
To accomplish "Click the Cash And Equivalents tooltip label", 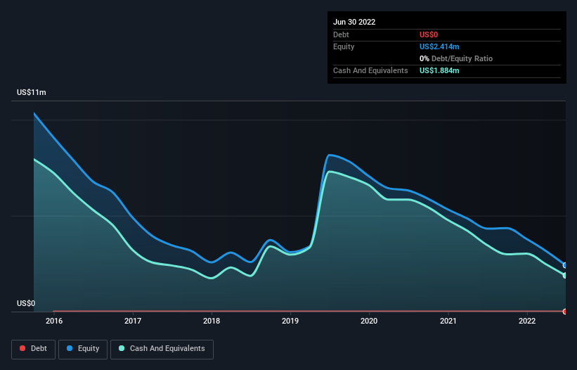I will coord(370,70).
